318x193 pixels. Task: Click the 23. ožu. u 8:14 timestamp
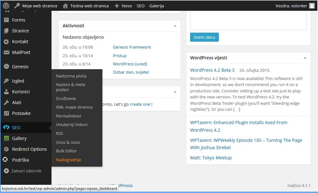(x=77, y=64)
